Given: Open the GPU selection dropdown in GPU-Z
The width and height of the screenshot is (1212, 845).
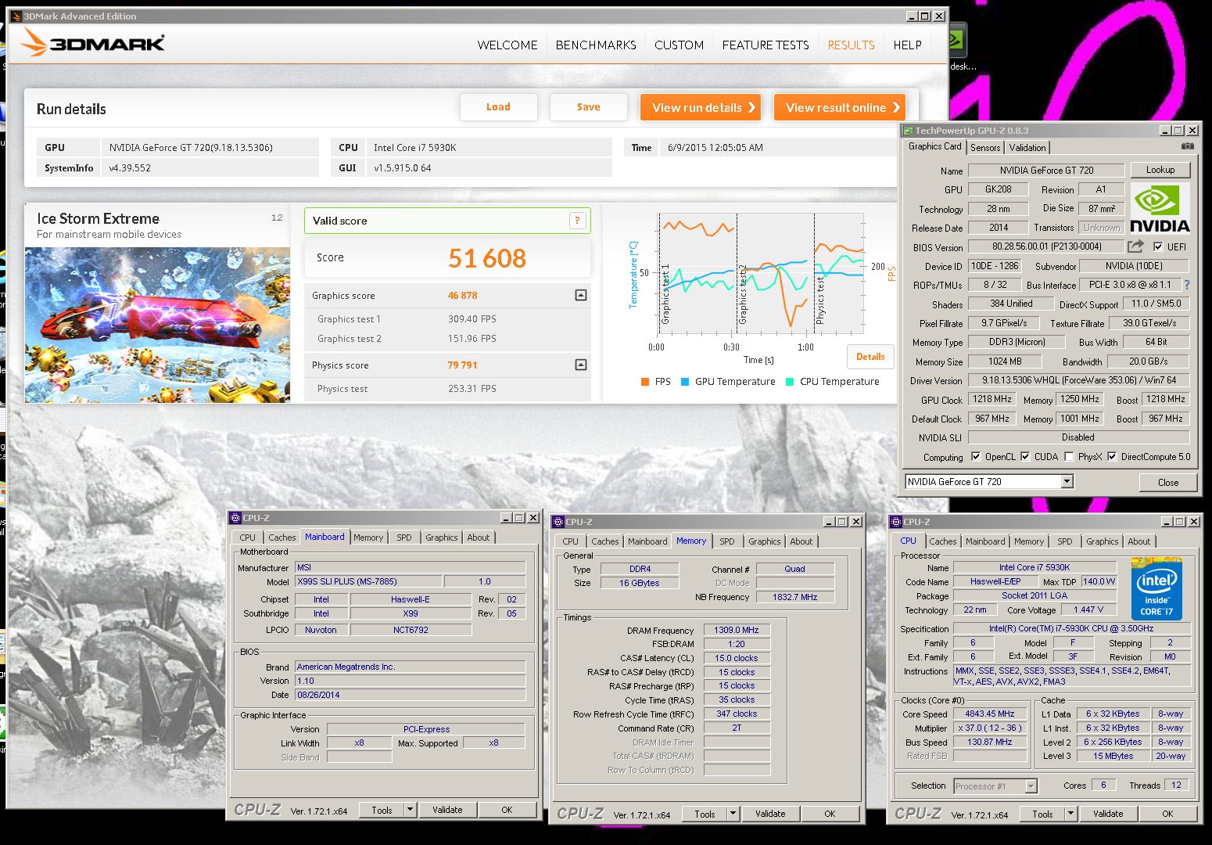Looking at the screenshot, I should coord(1067,482).
